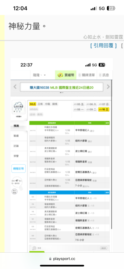Tap the 買噱幣 coin icon
The width and height of the screenshot is (124, 269).
click(x=60, y=75)
